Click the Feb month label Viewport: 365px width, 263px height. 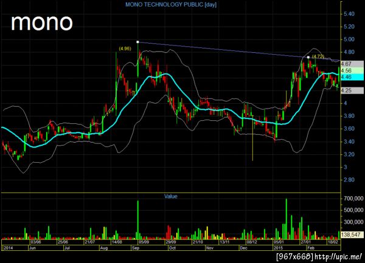click(x=311, y=248)
